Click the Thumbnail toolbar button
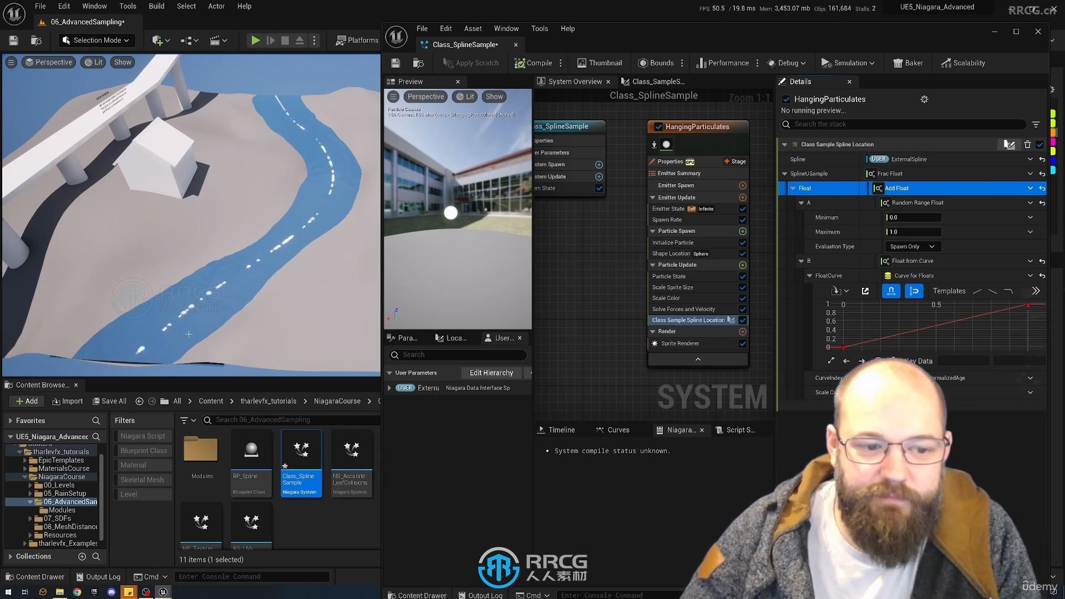Screen dimensions: 1065x599 coord(600,63)
